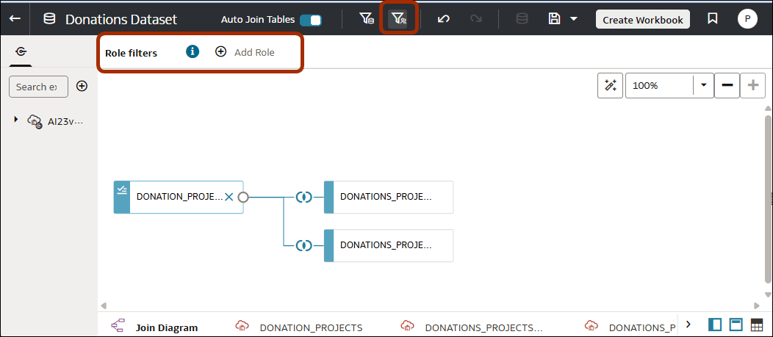Open the data filters icon
Screen dimensions: 773x337
click(367, 19)
